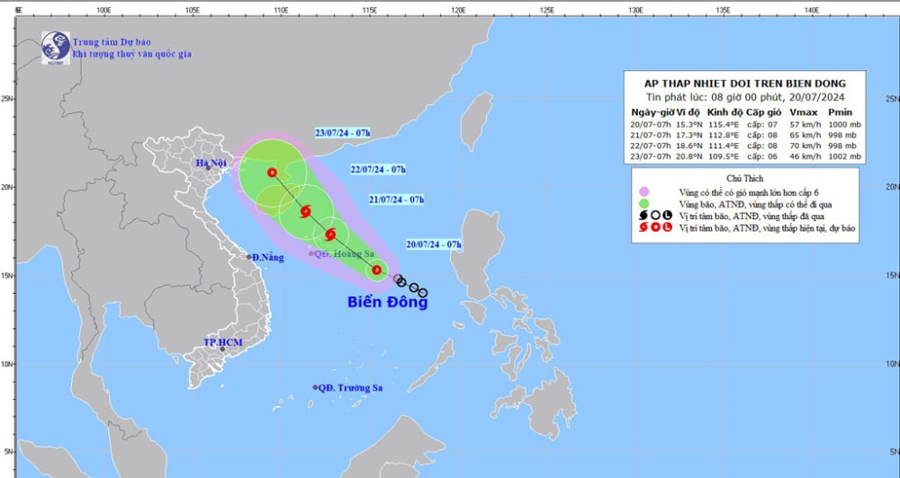Click the forecast storm marker for 22/07/24
Viewport: 900px width, 478px height.
(305, 213)
